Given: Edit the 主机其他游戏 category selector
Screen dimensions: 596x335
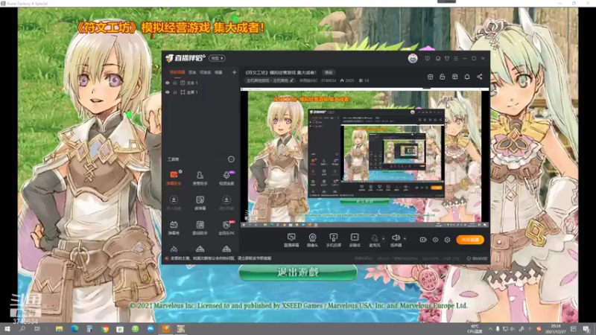Looking at the screenshot, I should tap(270, 80).
